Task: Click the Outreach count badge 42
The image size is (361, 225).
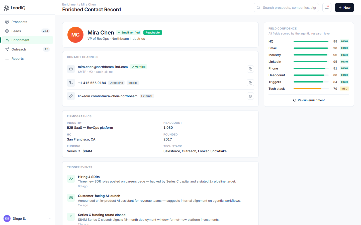Action: [x=46, y=49]
